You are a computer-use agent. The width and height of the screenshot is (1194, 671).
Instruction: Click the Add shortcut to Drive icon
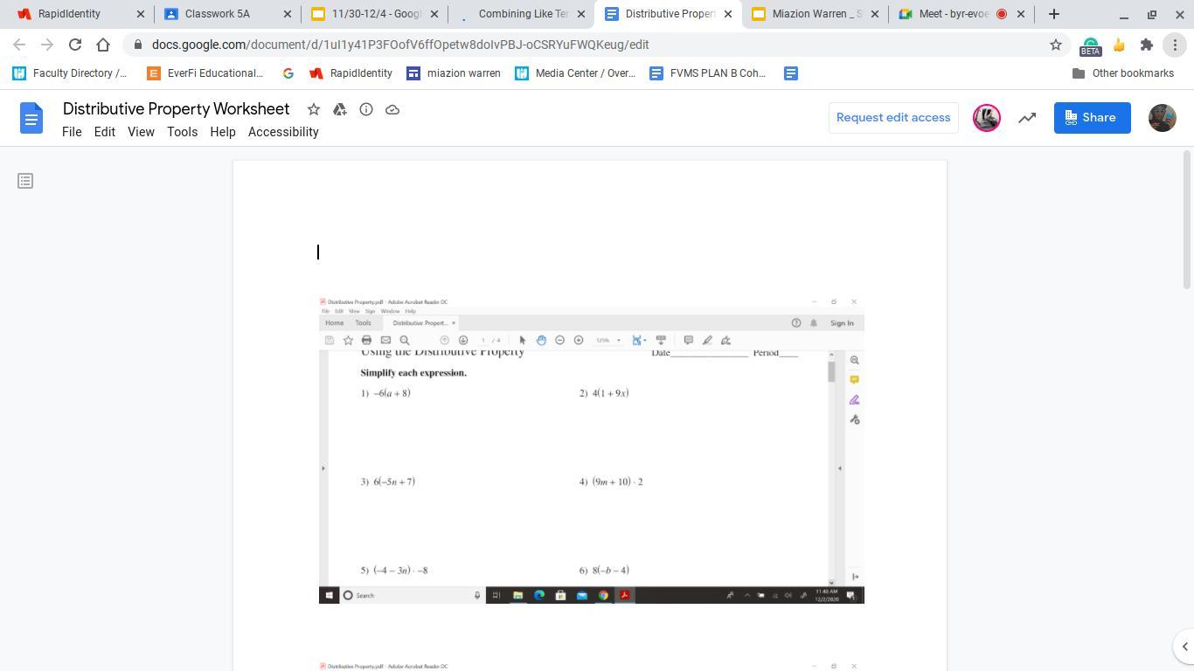coord(340,109)
